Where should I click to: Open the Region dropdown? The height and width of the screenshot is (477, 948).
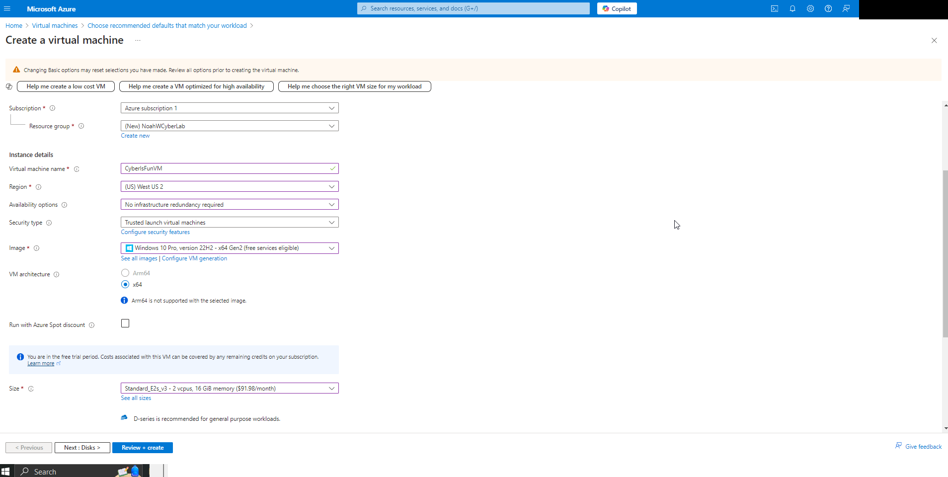point(230,186)
